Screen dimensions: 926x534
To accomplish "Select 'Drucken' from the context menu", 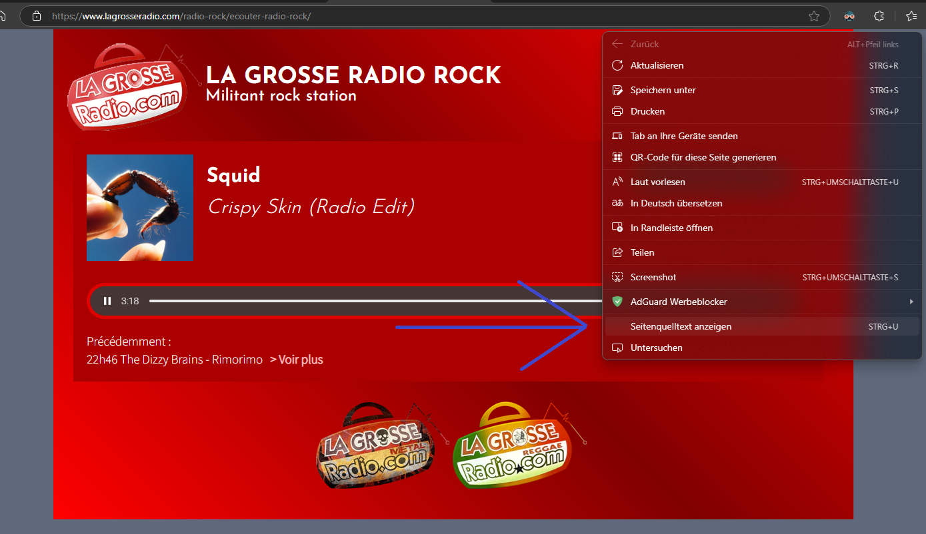I will 762,111.
